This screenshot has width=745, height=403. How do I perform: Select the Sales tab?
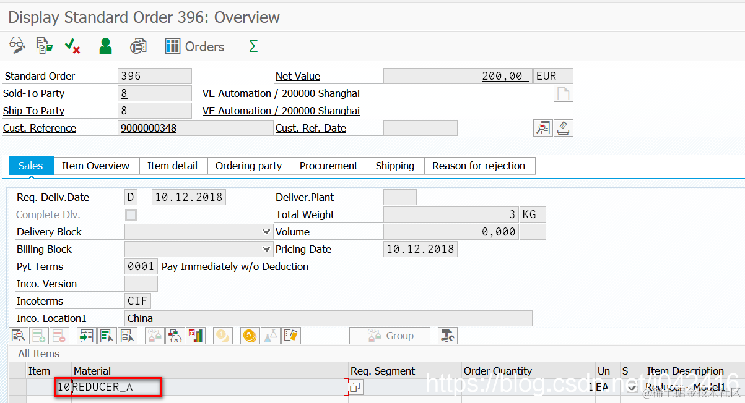pyautogui.click(x=31, y=166)
